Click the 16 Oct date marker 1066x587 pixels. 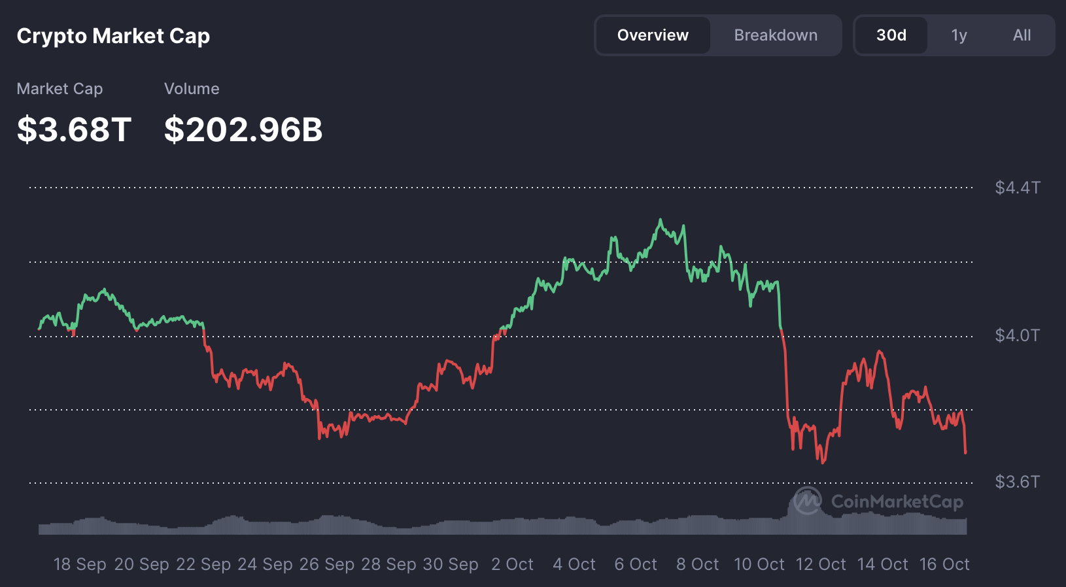944,564
